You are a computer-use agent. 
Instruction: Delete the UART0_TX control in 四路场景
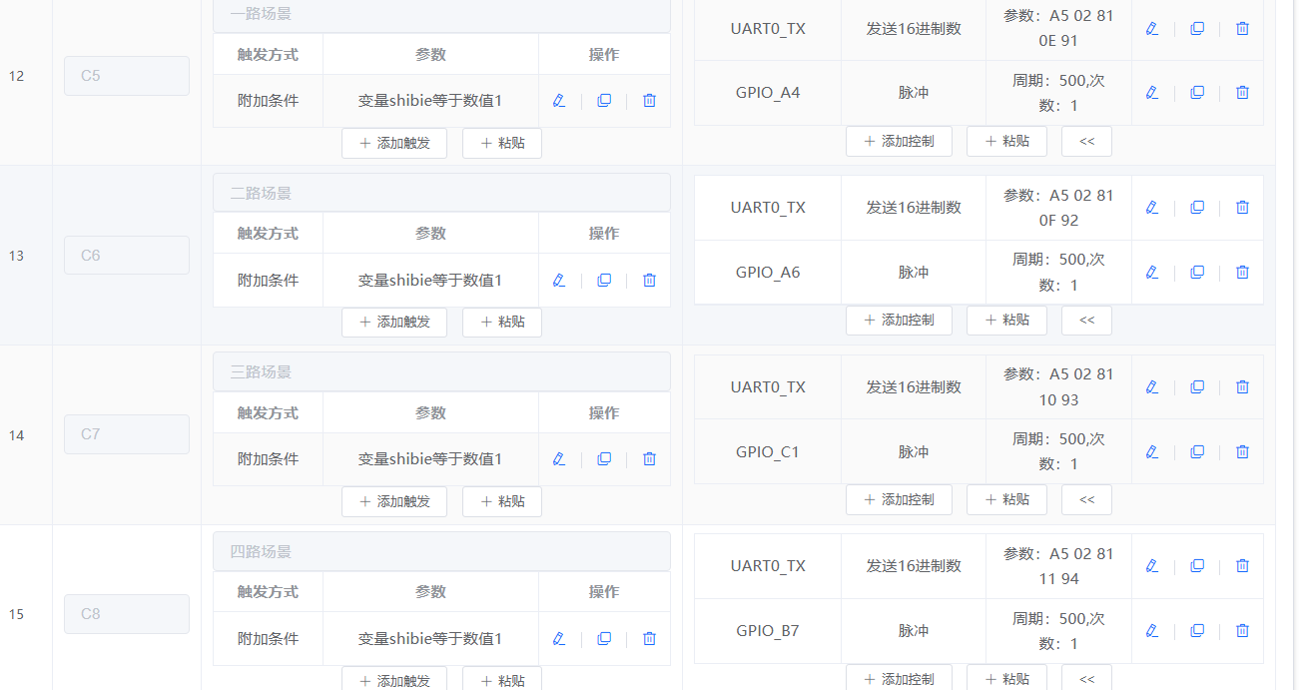pos(1242,565)
